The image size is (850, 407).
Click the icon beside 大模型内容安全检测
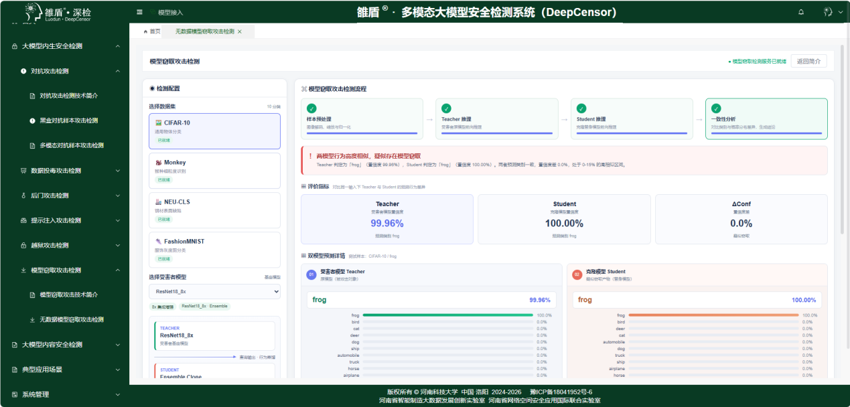point(15,345)
